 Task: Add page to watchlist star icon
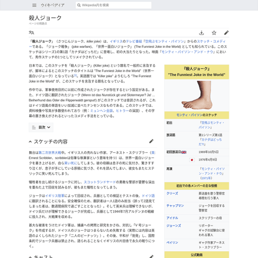point(214,33)
